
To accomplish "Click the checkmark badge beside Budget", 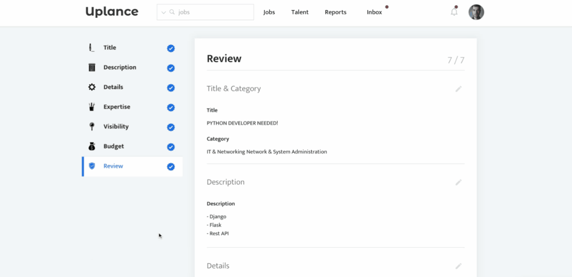I will (x=171, y=147).
